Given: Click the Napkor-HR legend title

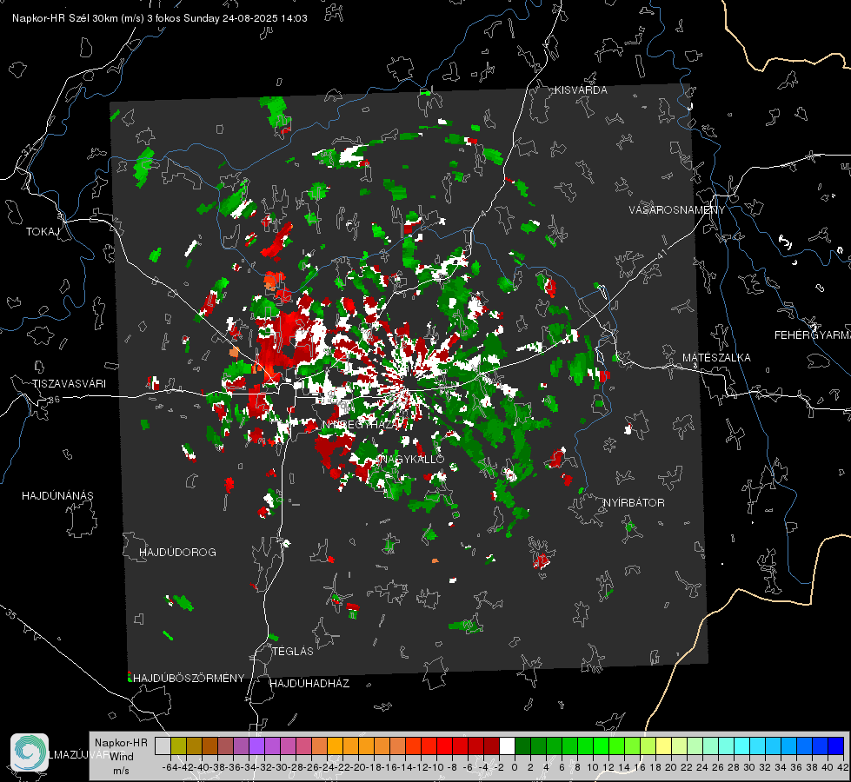Looking at the screenshot, I should point(121,743).
